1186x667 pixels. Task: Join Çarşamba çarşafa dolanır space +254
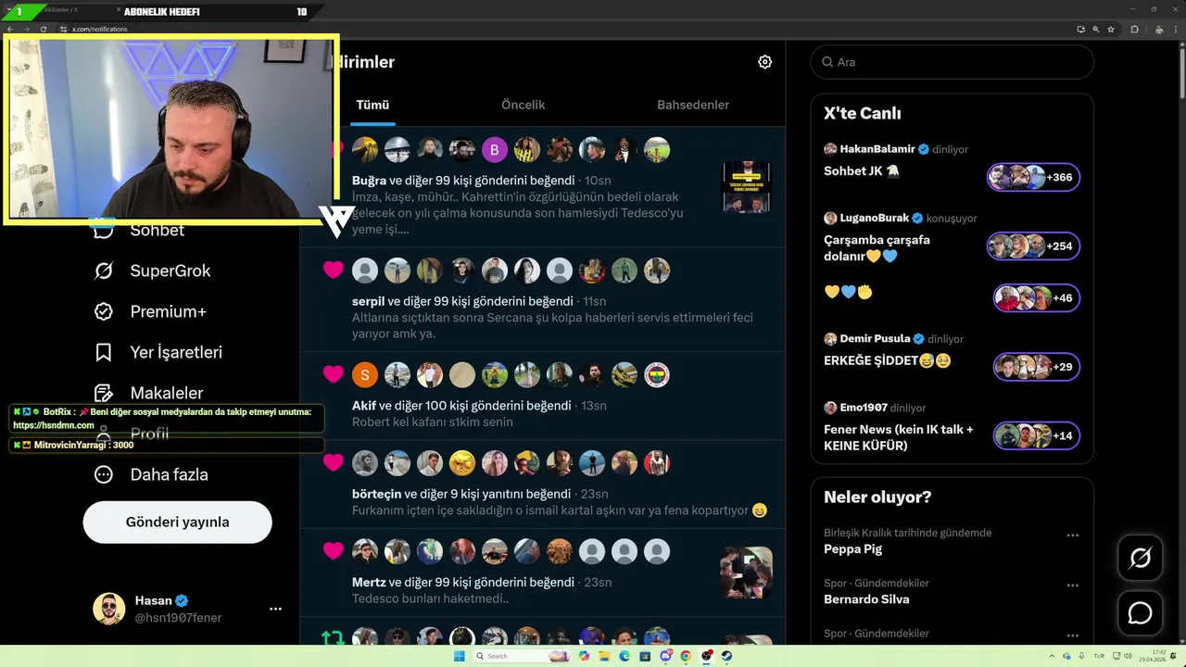coord(1033,246)
